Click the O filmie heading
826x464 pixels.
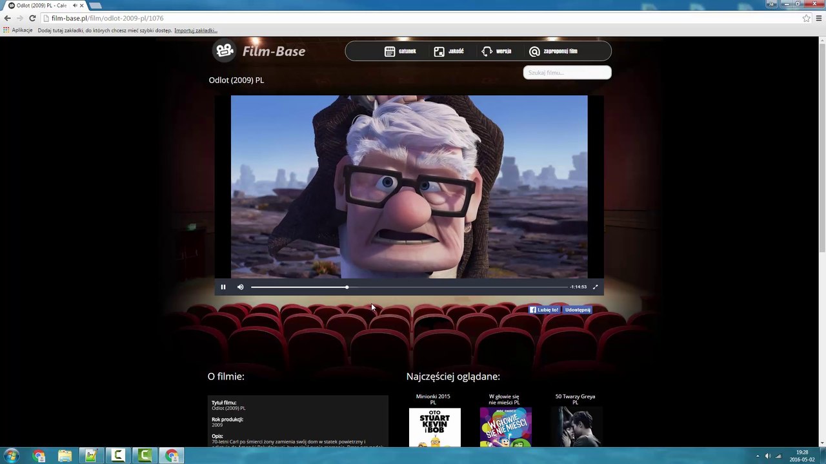226,376
